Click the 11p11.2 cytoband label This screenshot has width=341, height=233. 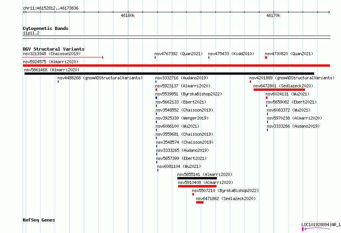point(31,33)
